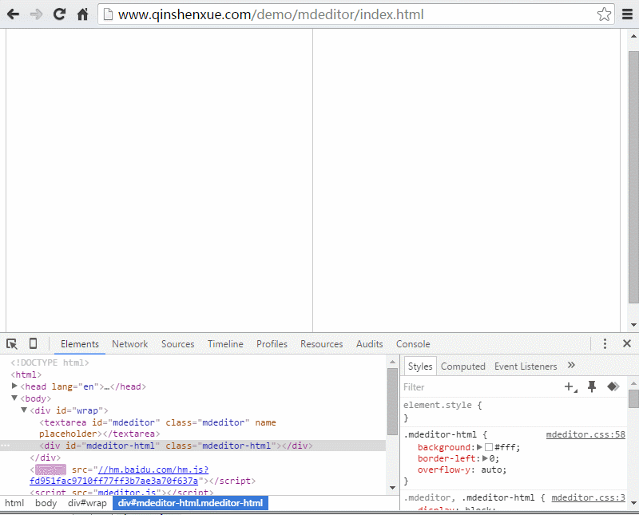The image size is (639, 515).
Task: Select the <html> node line
Action: click(x=26, y=374)
